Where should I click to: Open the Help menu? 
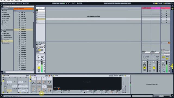(x=21, y=1)
